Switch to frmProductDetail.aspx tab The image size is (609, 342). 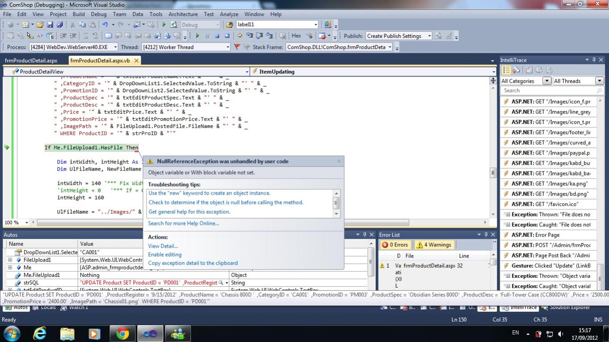click(31, 61)
